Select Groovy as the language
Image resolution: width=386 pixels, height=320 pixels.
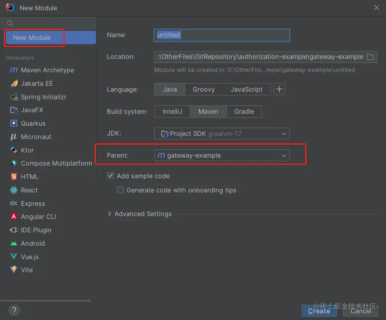tap(203, 89)
